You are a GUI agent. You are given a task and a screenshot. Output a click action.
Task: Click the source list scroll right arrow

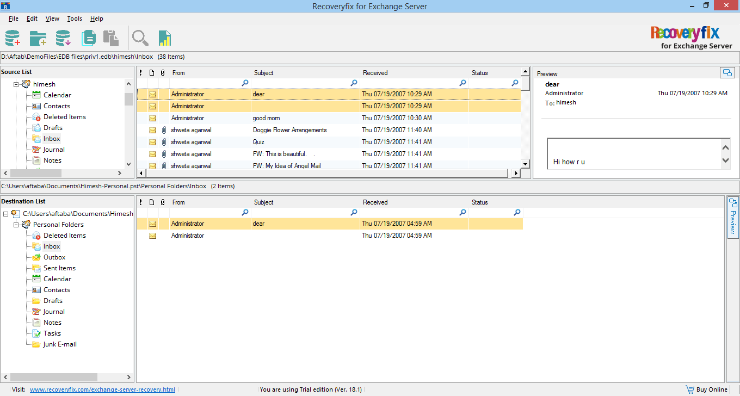pos(516,173)
